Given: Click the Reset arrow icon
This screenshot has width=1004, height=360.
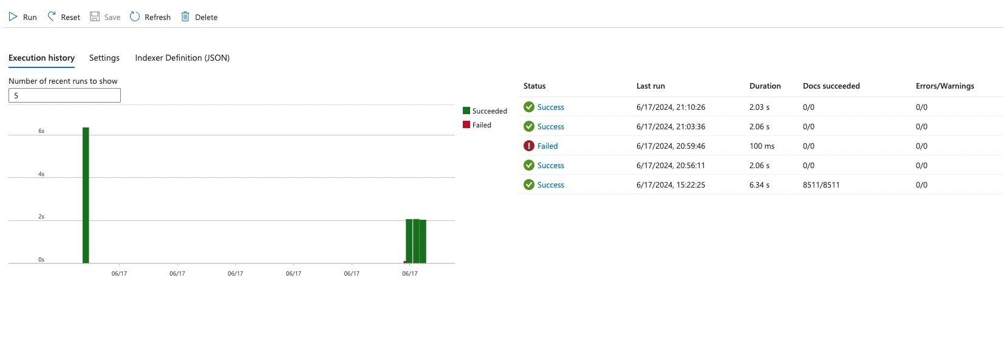Looking at the screenshot, I should point(52,17).
